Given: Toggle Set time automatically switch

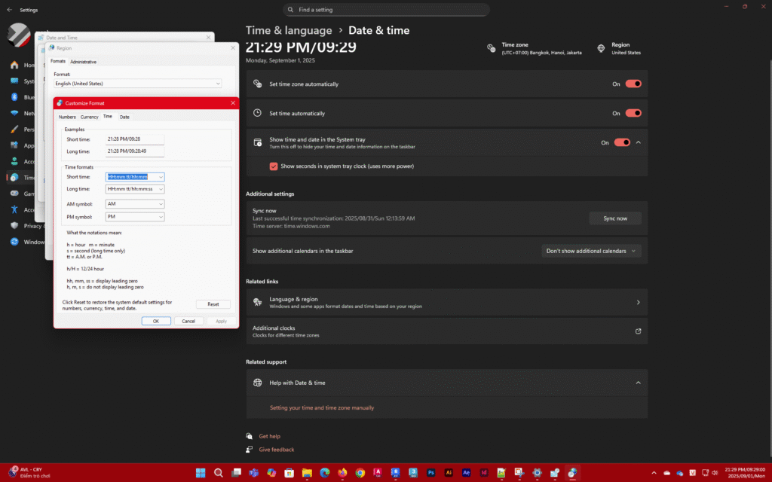Looking at the screenshot, I should click(x=633, y=113).
